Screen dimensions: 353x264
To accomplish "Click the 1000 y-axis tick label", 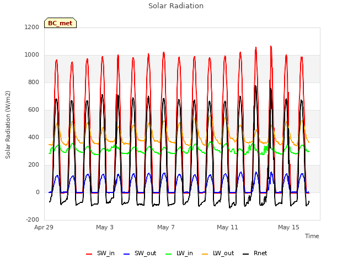I will tap(32, 55).
